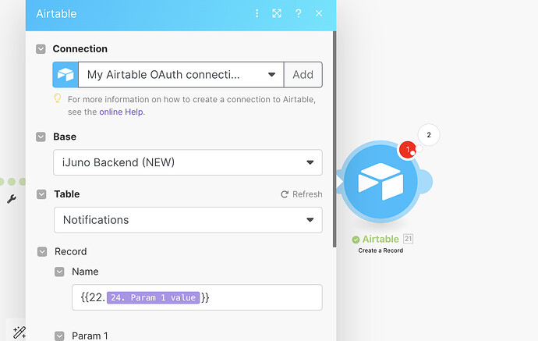Click the Airtable panel title text
The image size is (538, 341).
[x=56, y=14]
